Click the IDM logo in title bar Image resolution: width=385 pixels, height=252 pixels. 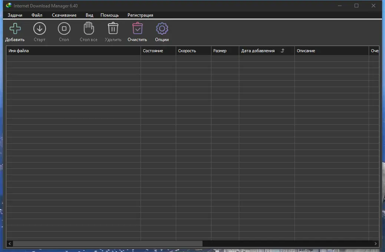(x=9, y=6)
